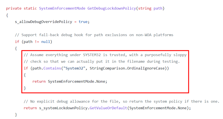Click the "System32" string literal
Viewport: 223px width, 119px height.
click(74, 68)
